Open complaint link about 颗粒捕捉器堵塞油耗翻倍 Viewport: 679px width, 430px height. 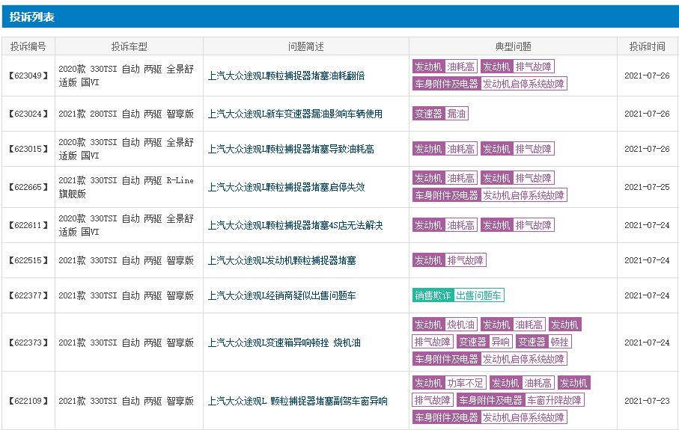click(x=286, y=76)
